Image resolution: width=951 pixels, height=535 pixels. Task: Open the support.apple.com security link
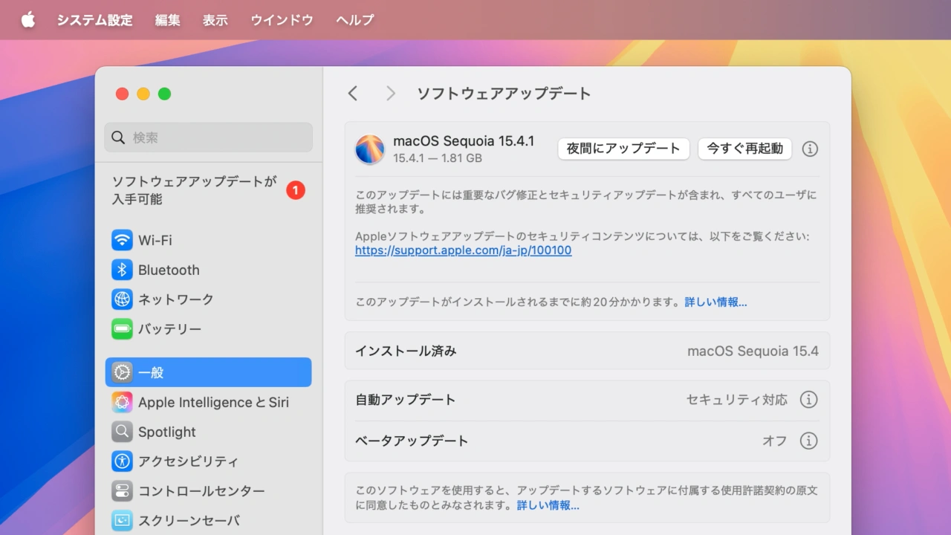pos(463,250)
